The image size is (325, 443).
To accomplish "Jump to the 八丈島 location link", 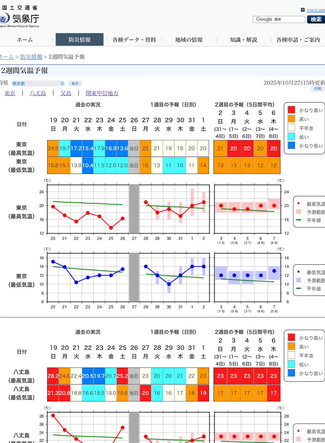I will click(x=38, y=93).
